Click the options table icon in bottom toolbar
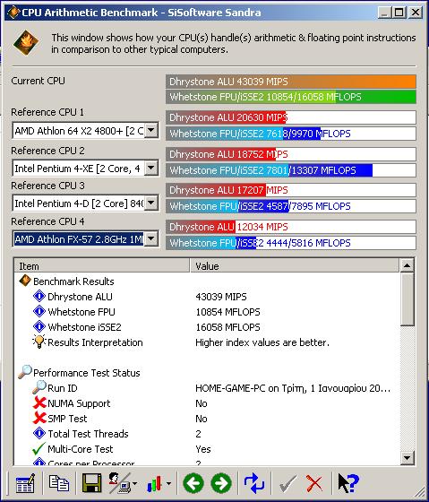This screenshot has height=502, width=429. click(x=25, y=483)
